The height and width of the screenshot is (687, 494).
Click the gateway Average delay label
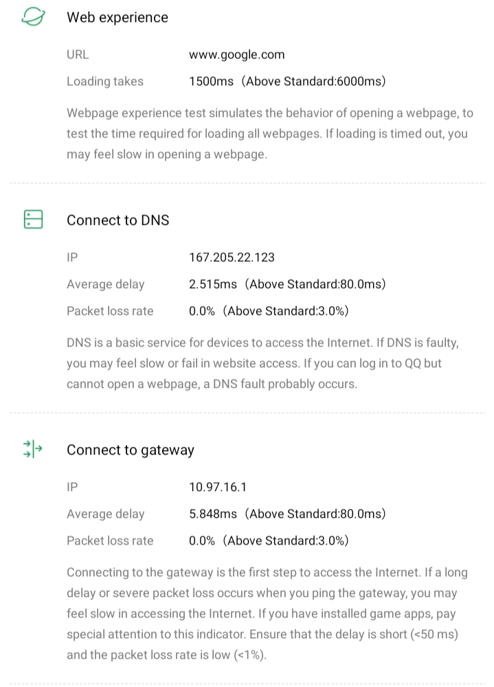[x=106, y=514]
